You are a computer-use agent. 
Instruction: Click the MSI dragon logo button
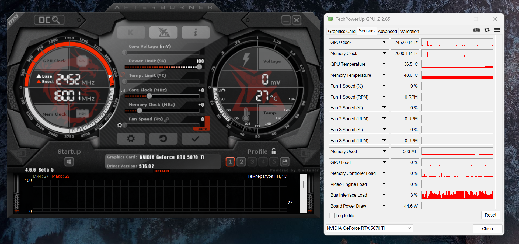(x=163, y=33)
